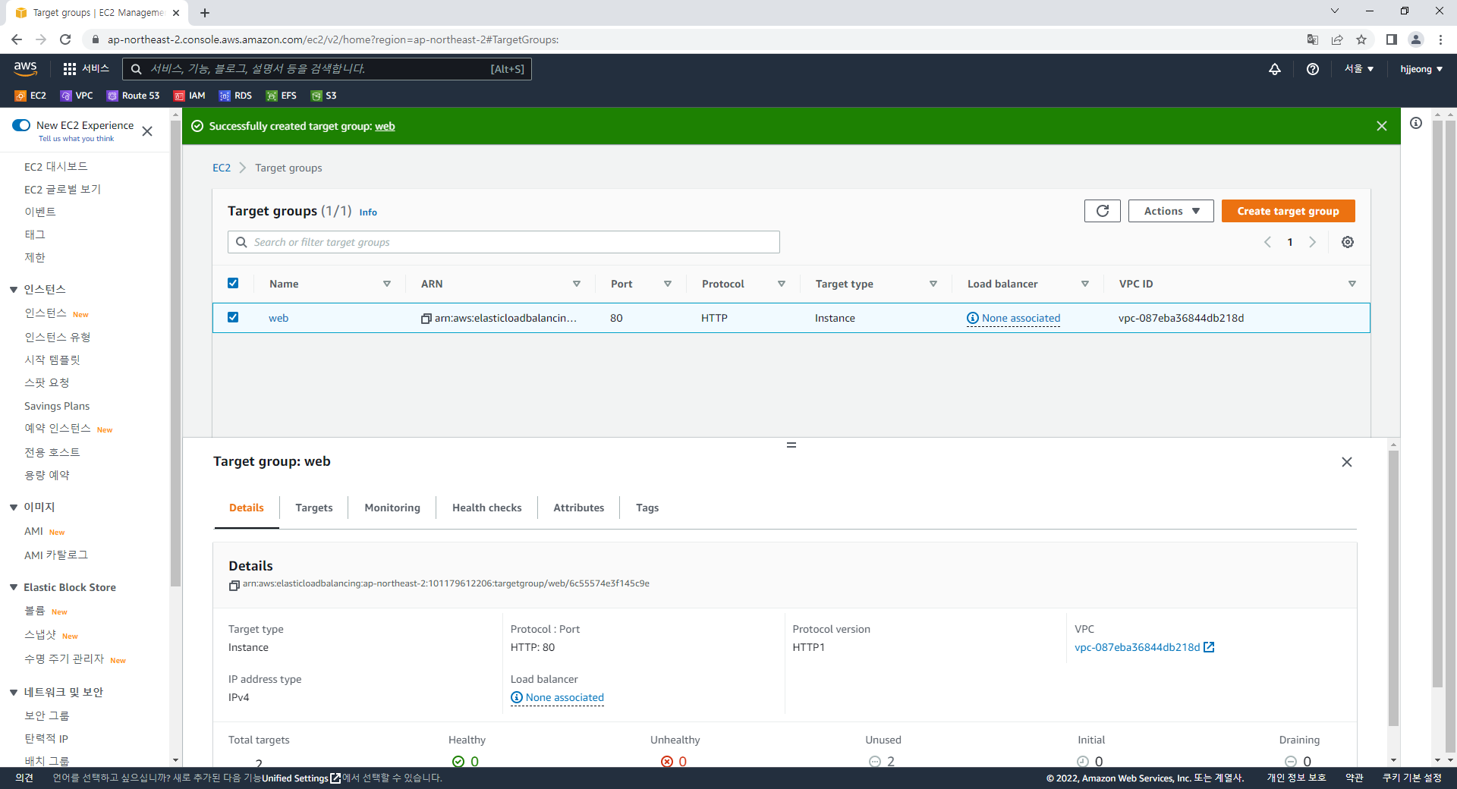The width and height of the screenshot is (1457, 789).
Task: Open Savings Plans in the sidebar
Action: click(57, 406)
